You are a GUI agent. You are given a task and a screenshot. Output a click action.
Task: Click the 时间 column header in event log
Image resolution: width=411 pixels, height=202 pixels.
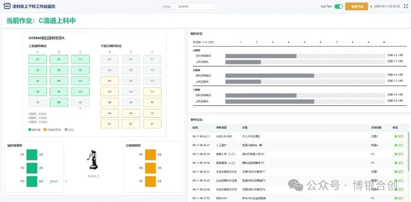[195, 127]
